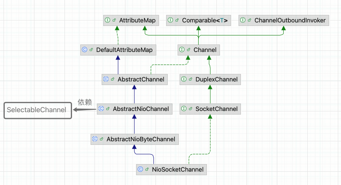Viewport: 341px width, 185px height.
Task: Click the class icon on NioSocketChannel node
Action: [140, 170]
